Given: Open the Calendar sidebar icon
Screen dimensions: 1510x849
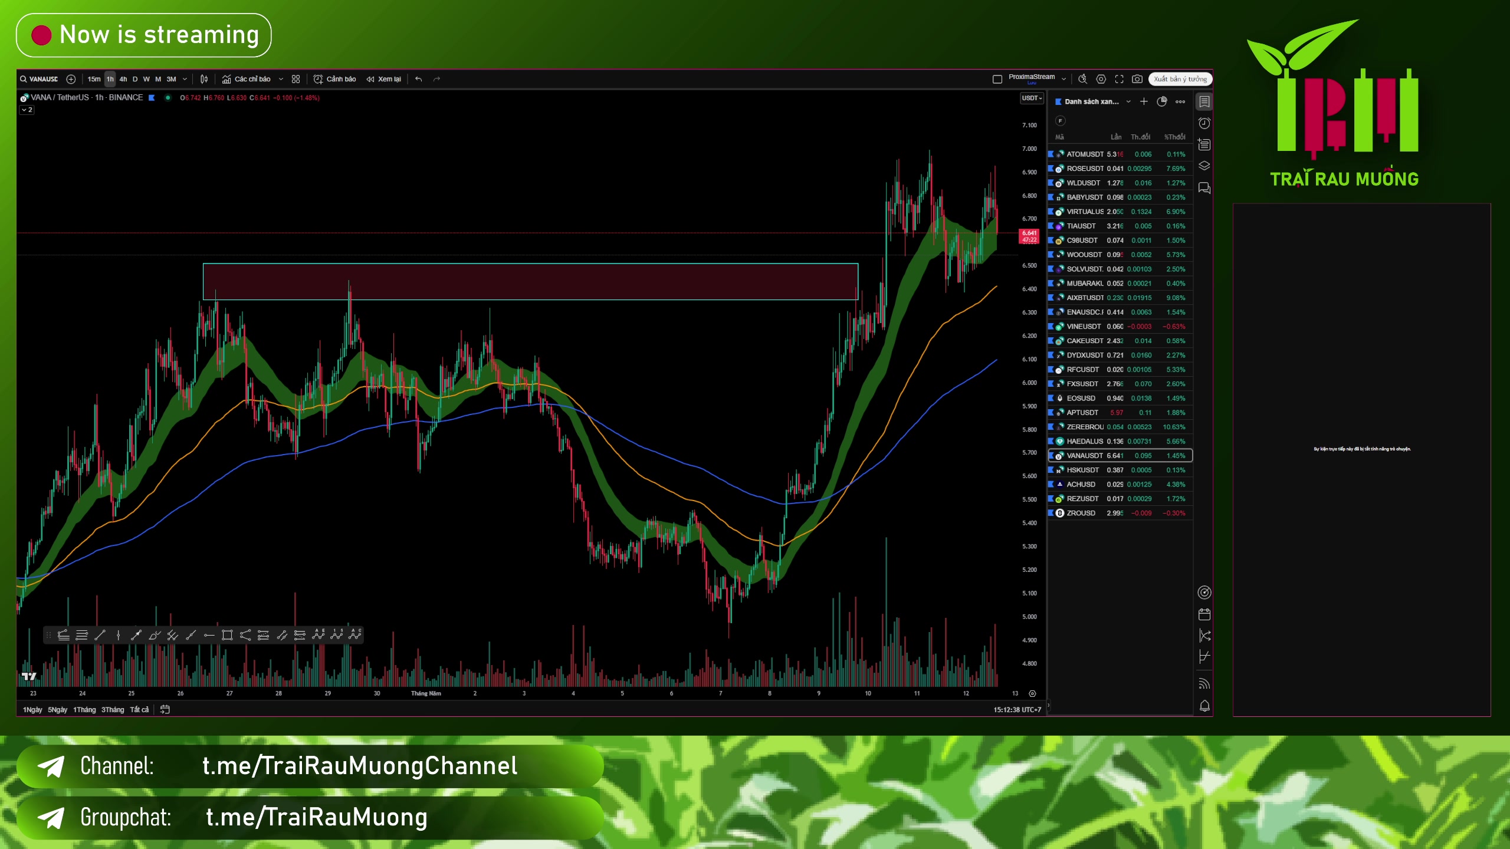Looking at the screenshot, I should tap(1204, 614).
